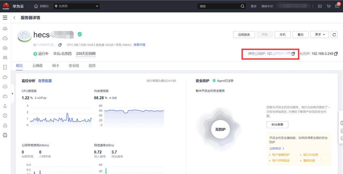Screen dimensions: 343x174
Task: Expand the collapsed sidebar panel arrow
Action: click(12, 94)
